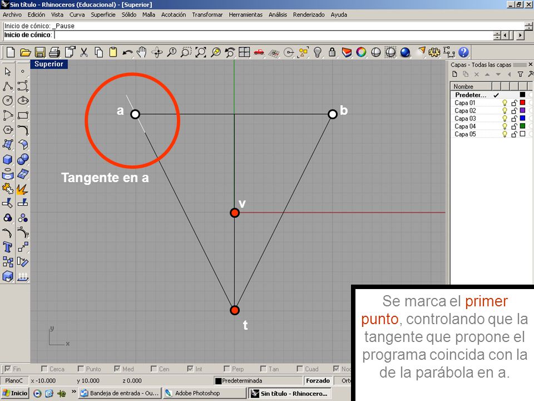
Task: Select the Ellipse tool in the sidebar
Action: [23, 101]
